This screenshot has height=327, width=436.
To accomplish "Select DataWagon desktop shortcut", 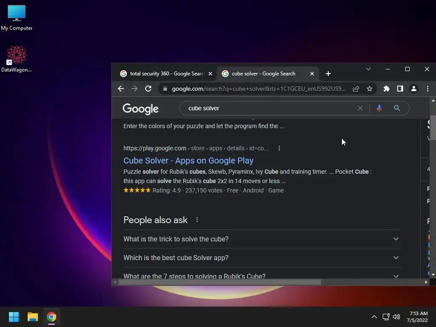I will 17,59.
